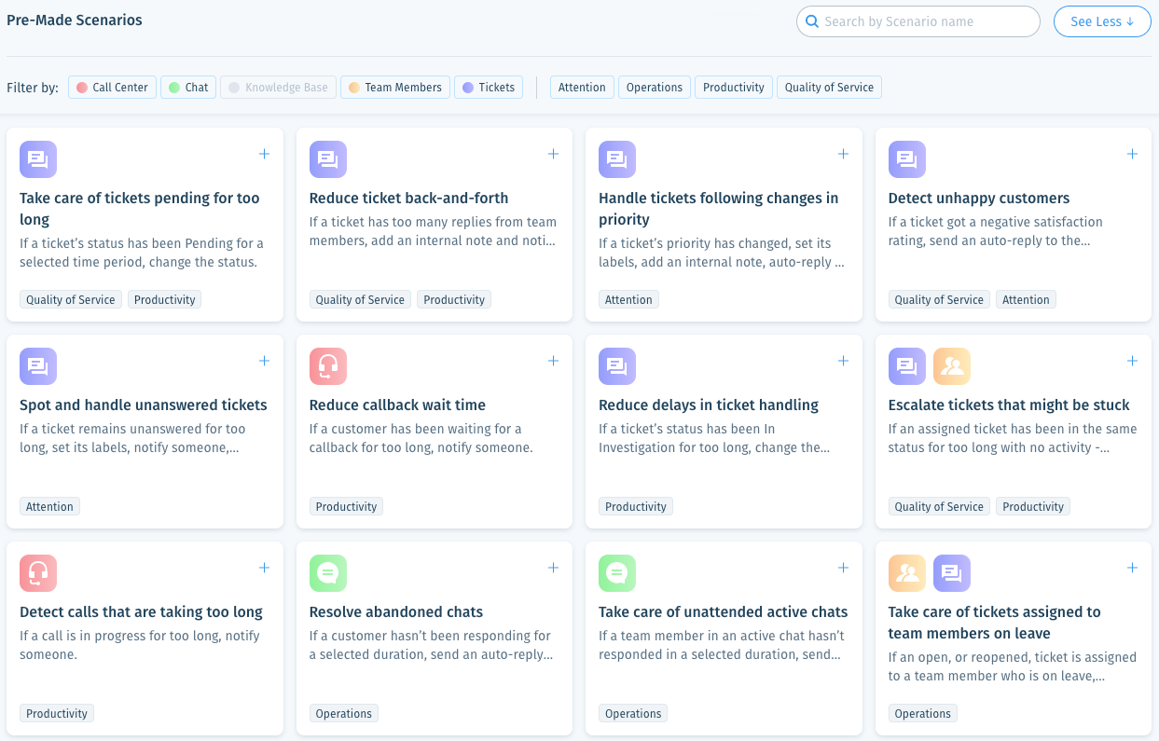Click Operations tag on 'Resolve abandoned chats' card
The image size is (1159, 741).
[x=344, y=714]
